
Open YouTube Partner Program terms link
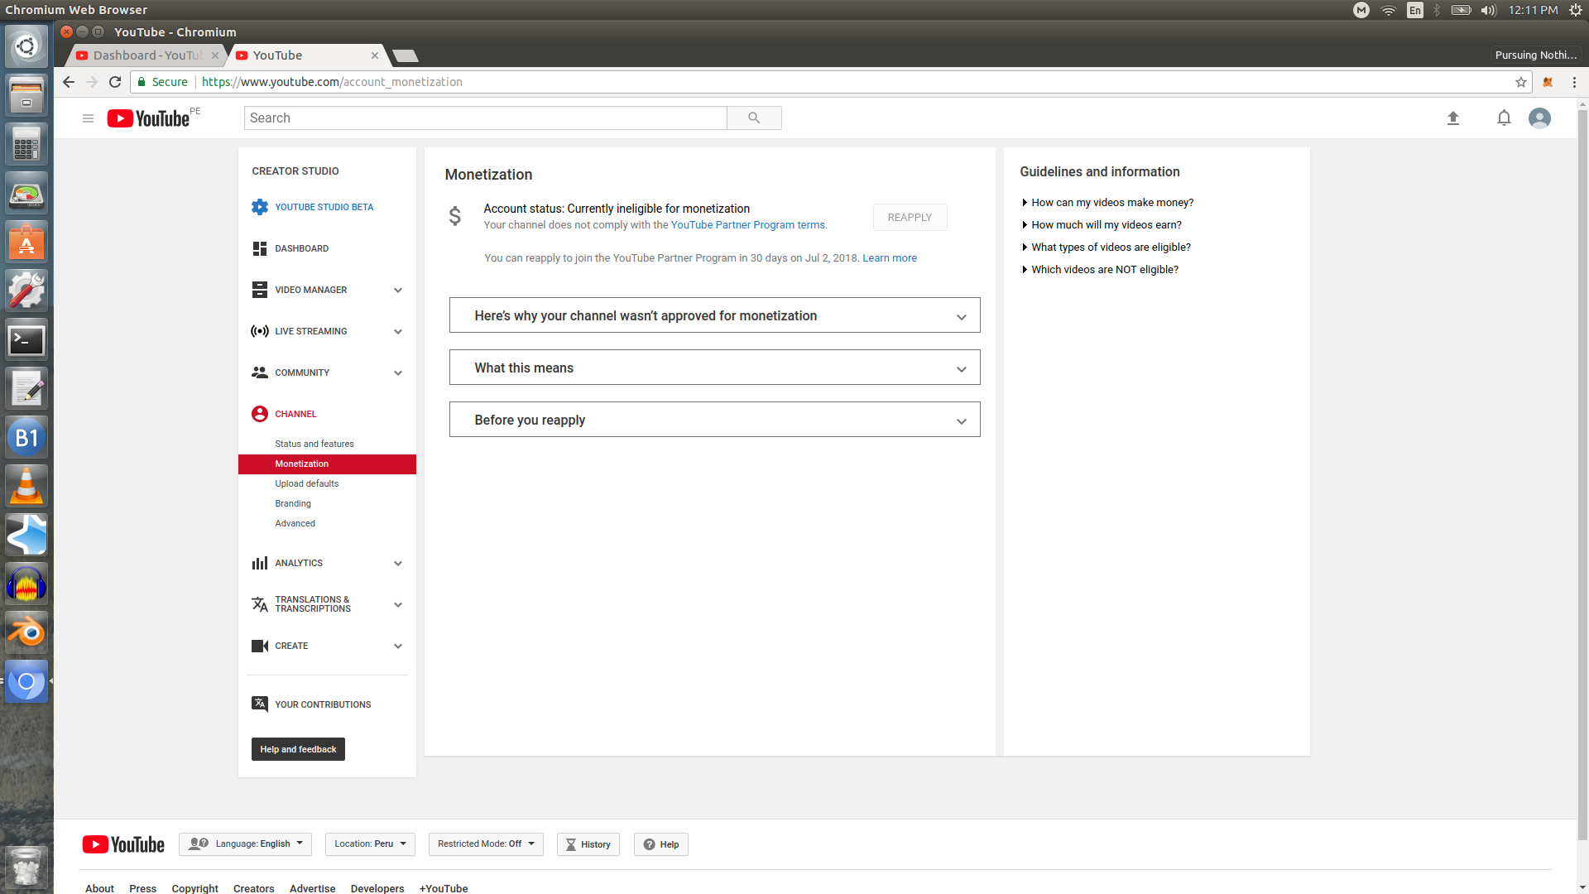(x=748, y=225)
